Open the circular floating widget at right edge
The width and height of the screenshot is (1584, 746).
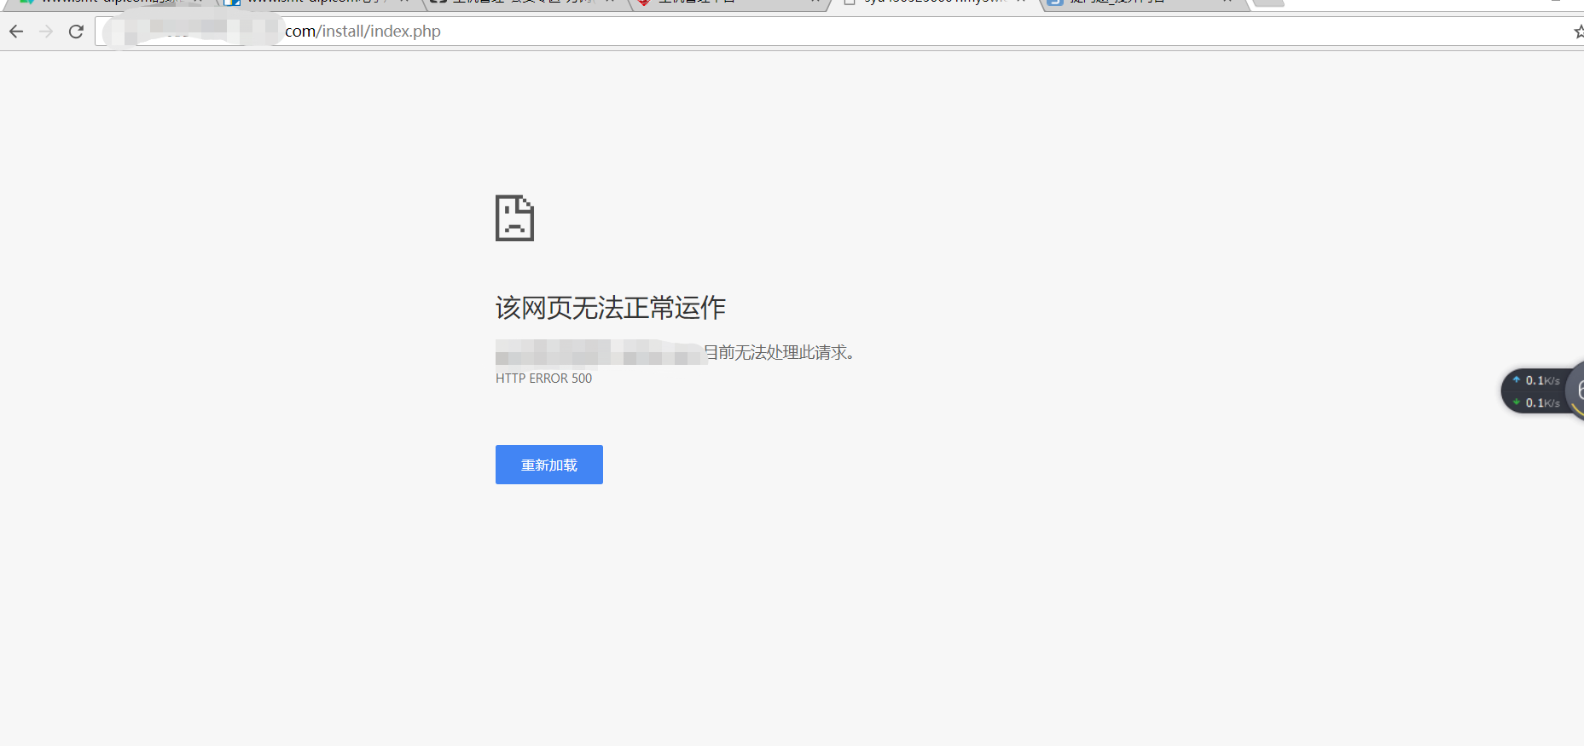click(x=1575, y=390)
